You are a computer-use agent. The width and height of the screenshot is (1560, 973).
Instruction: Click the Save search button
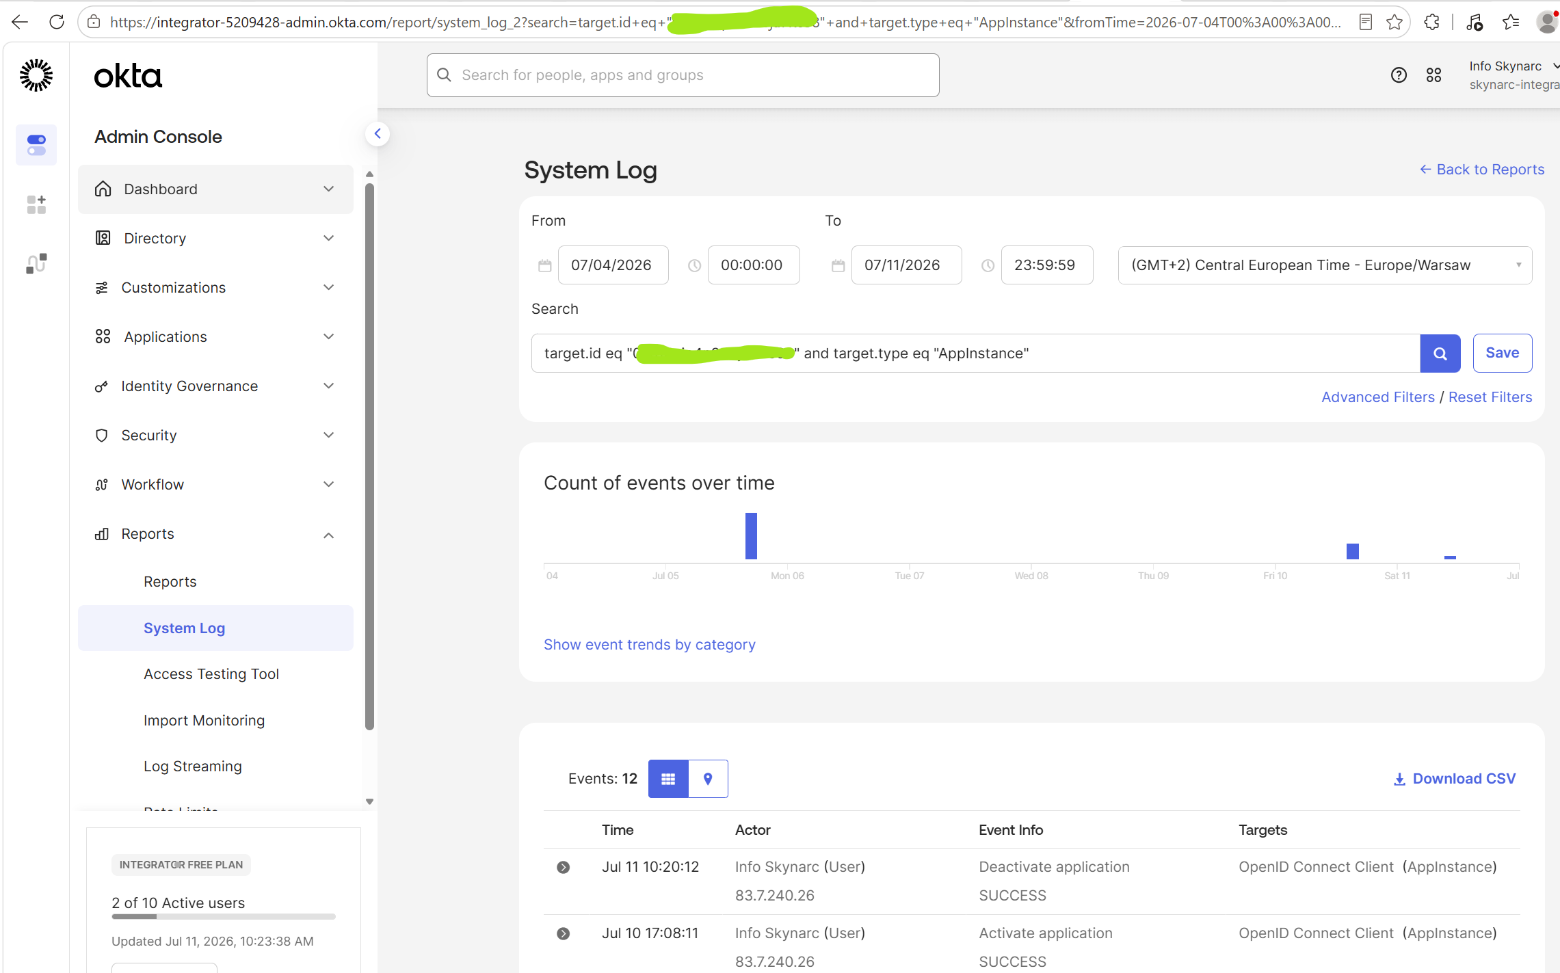1503,354
